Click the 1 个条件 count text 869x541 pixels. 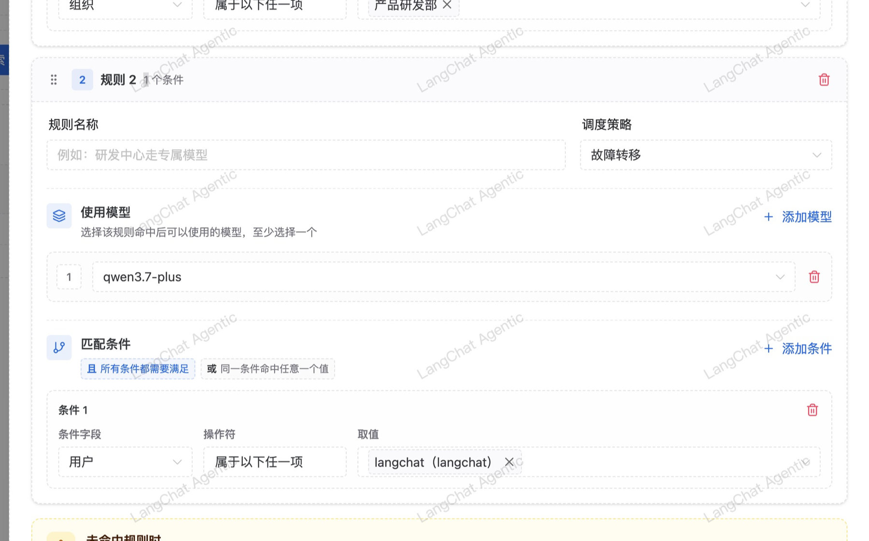tap(163, 80)
